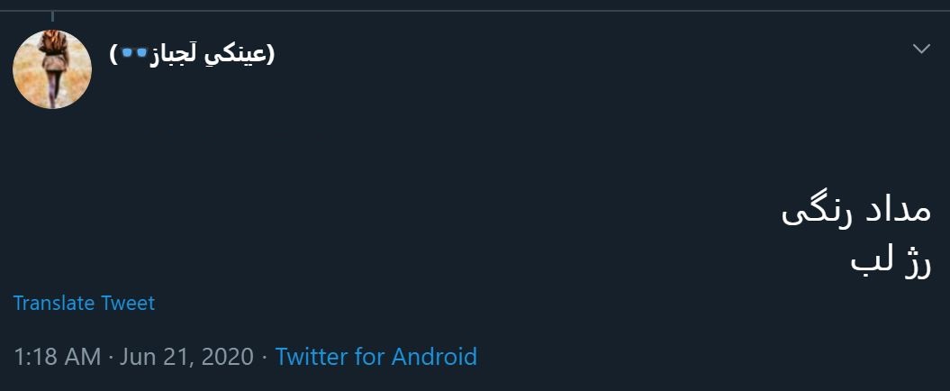The height and width of the screenshot is (391, 950).
Task: Click the opening parenthesis of the display name
Action: [269, 54]
